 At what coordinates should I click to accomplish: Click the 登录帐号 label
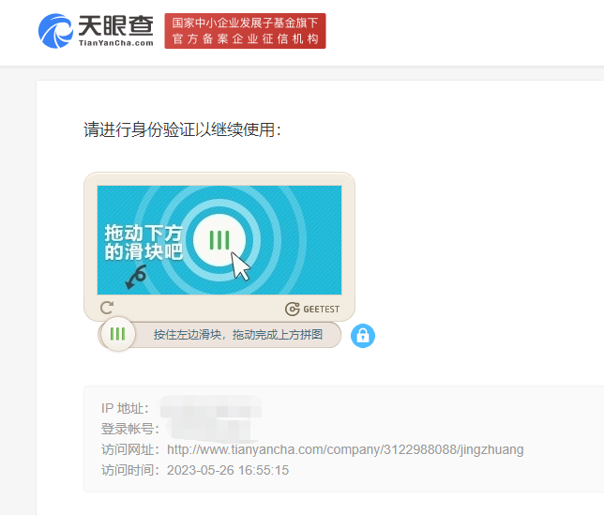click(130, 429)
